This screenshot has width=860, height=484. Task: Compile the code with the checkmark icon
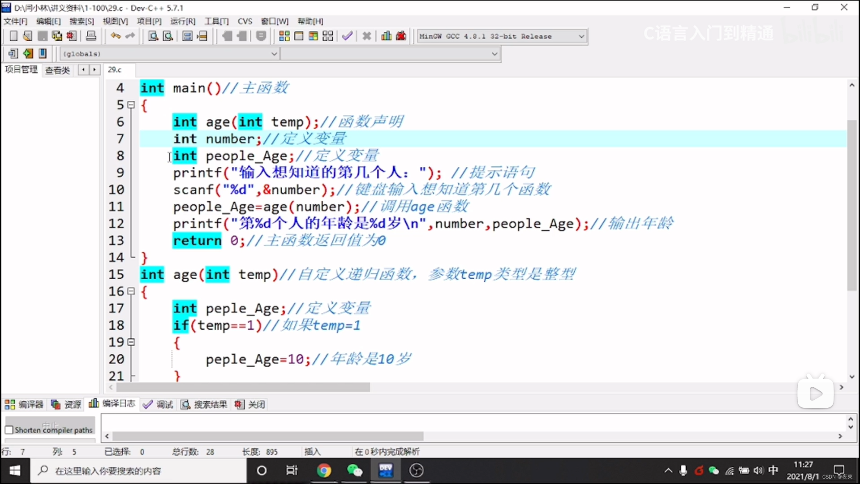click(347, 36)
